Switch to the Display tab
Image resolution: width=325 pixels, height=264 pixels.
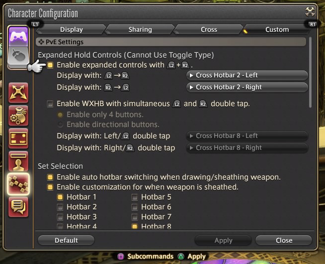point(71,30)
